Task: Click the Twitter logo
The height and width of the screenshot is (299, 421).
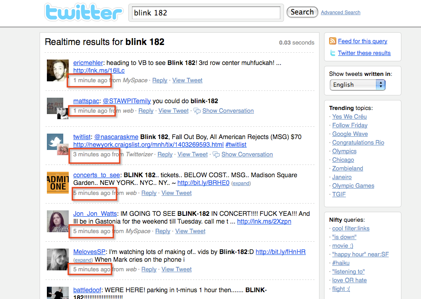Action: point(84,12)
